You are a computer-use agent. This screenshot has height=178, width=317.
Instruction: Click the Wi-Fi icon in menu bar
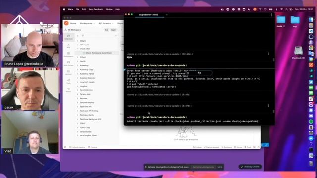coord(281,9)
